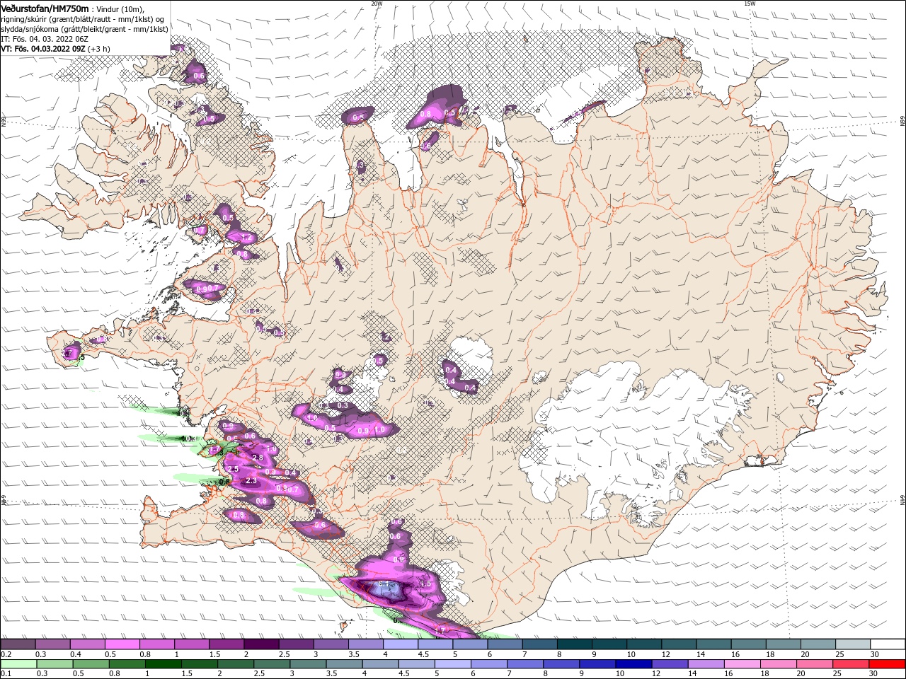Pick blue rain swatch starting at 8

(561, 664)
